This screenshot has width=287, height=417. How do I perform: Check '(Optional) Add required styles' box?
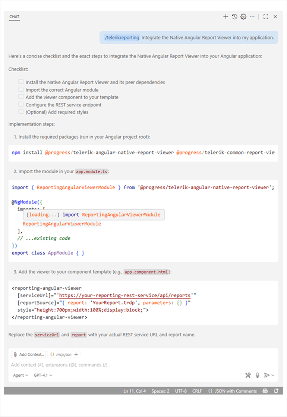pos(21,111)
